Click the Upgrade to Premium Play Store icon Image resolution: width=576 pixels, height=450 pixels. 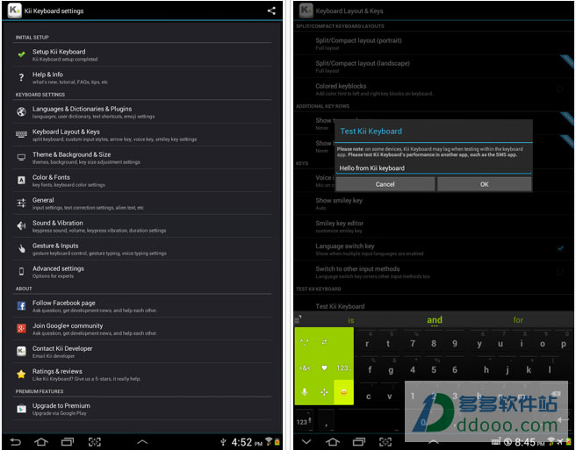[x=21, y=409]
